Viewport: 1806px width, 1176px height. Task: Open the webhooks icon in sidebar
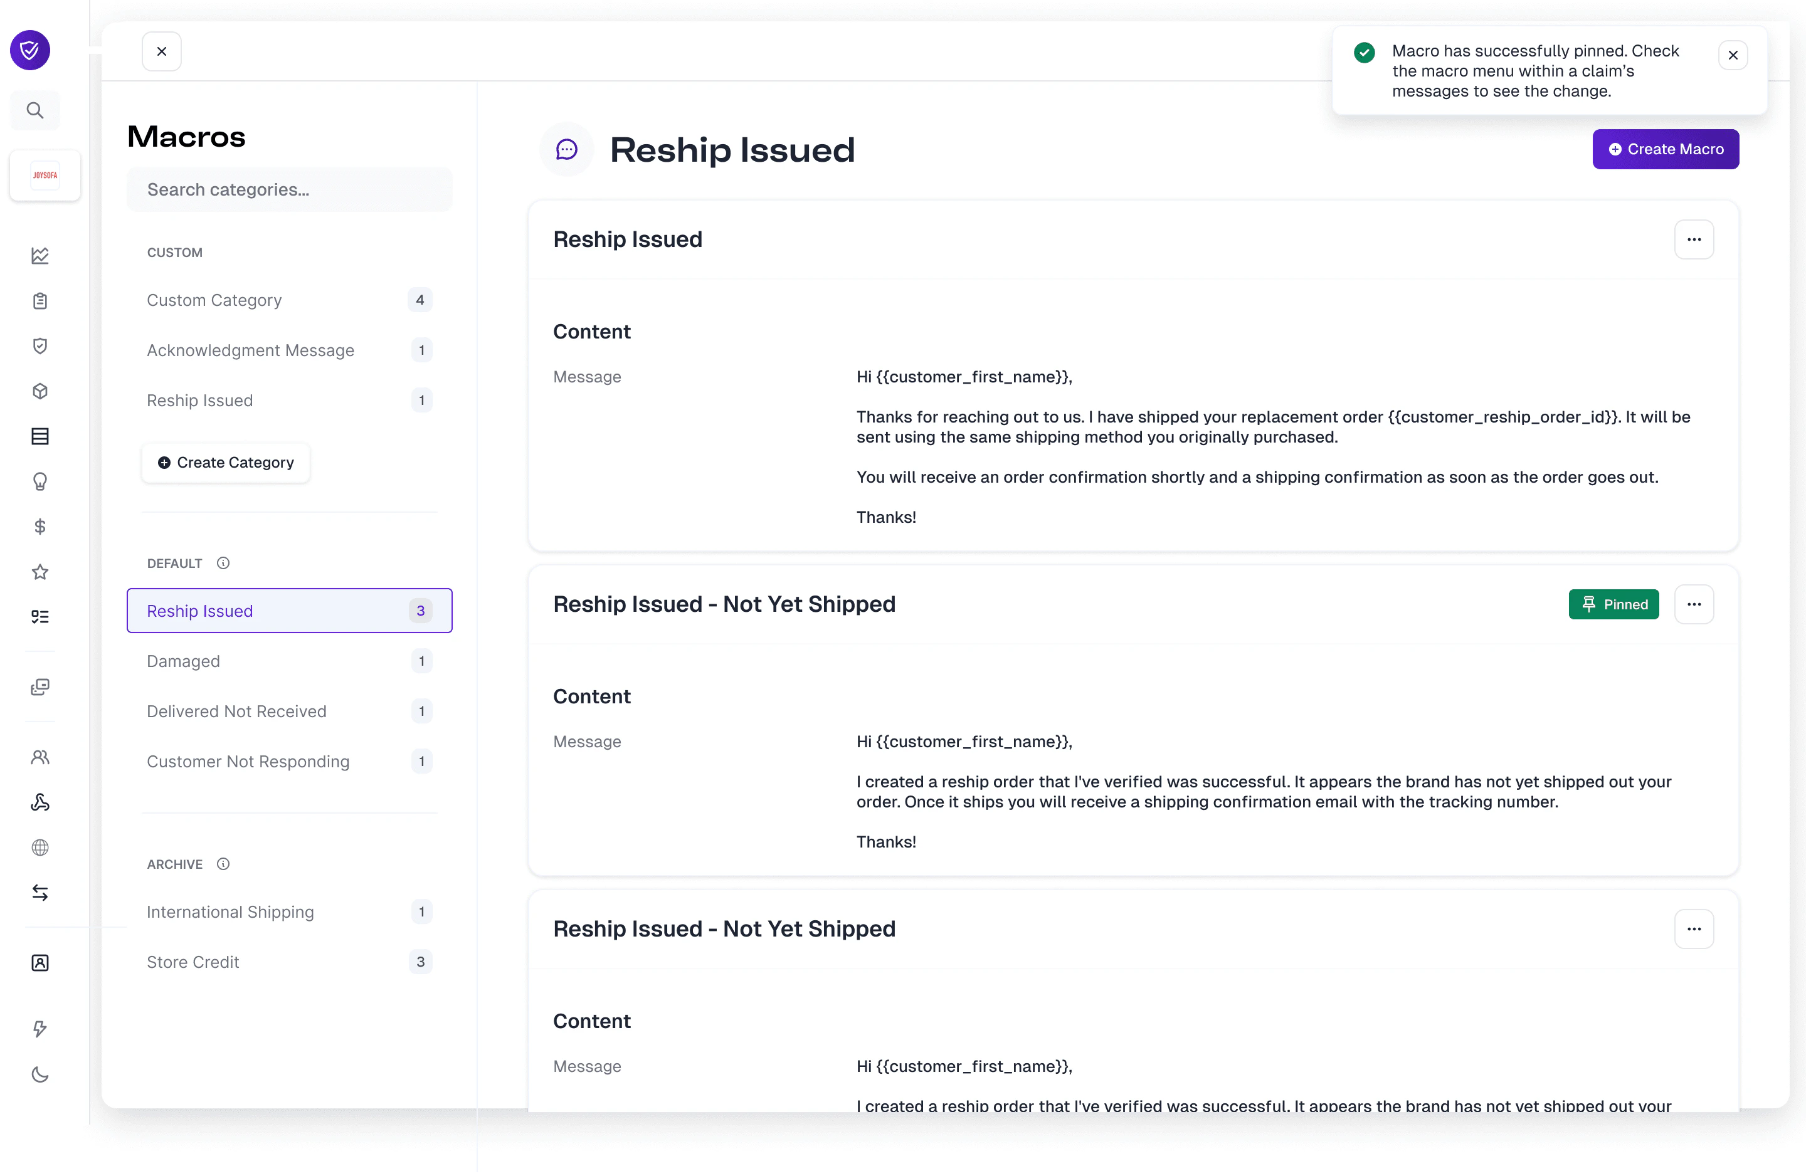point(40,803)
